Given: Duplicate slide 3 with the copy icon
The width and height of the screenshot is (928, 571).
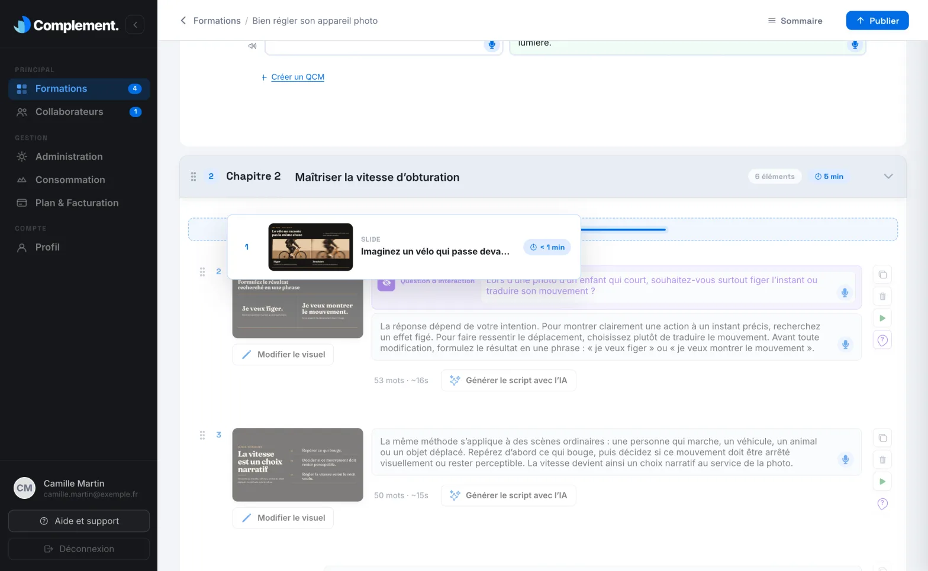Looking at the screenshot, I should 882,438.
